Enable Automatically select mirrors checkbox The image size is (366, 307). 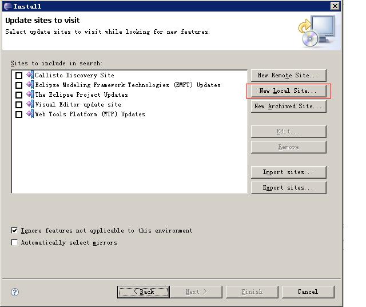[14, 242]
